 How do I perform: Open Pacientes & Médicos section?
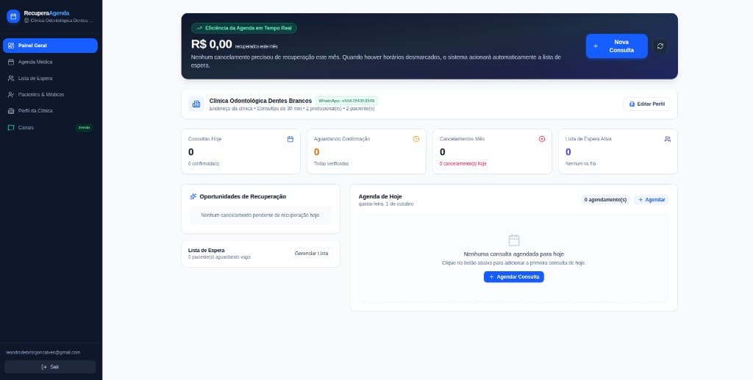coord(51,95)
